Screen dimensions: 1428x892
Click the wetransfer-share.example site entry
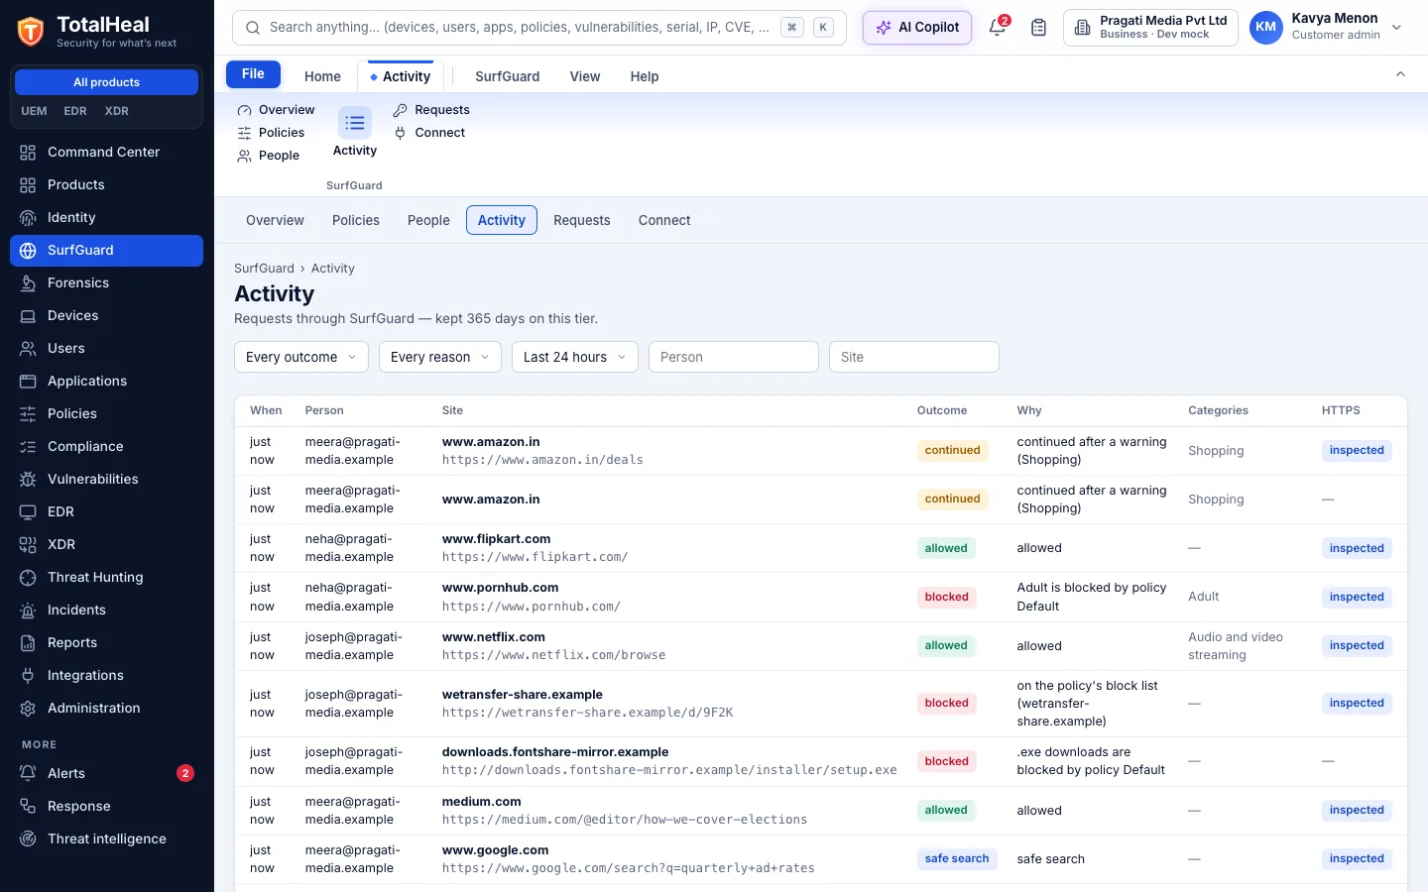click(523, 695)
